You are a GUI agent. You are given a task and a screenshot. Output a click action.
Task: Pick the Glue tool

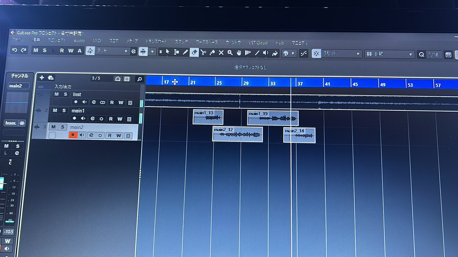[x=212, y=53]
